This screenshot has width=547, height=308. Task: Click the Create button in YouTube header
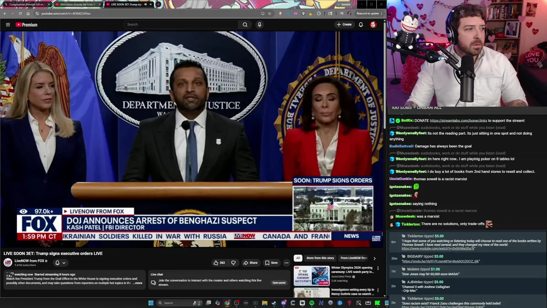[x=344, y=24]
